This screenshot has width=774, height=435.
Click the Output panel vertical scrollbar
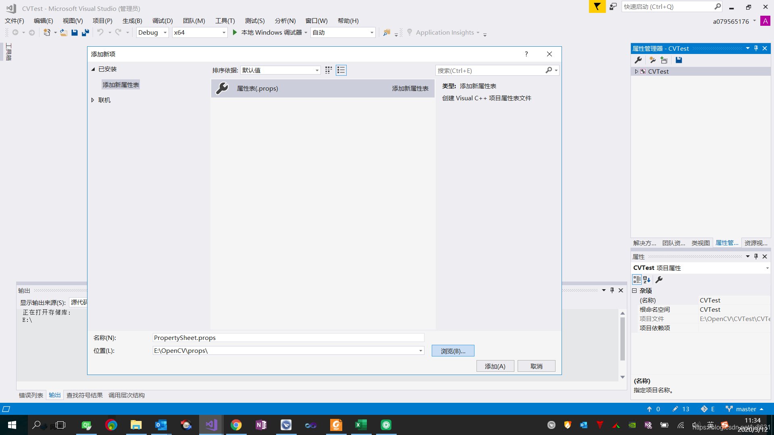pos(622,338)
